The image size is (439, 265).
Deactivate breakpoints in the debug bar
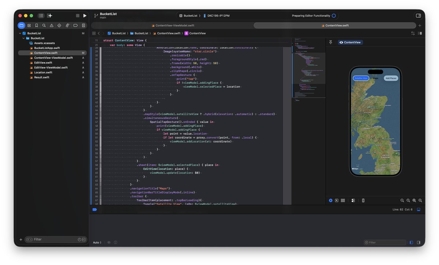94,209
